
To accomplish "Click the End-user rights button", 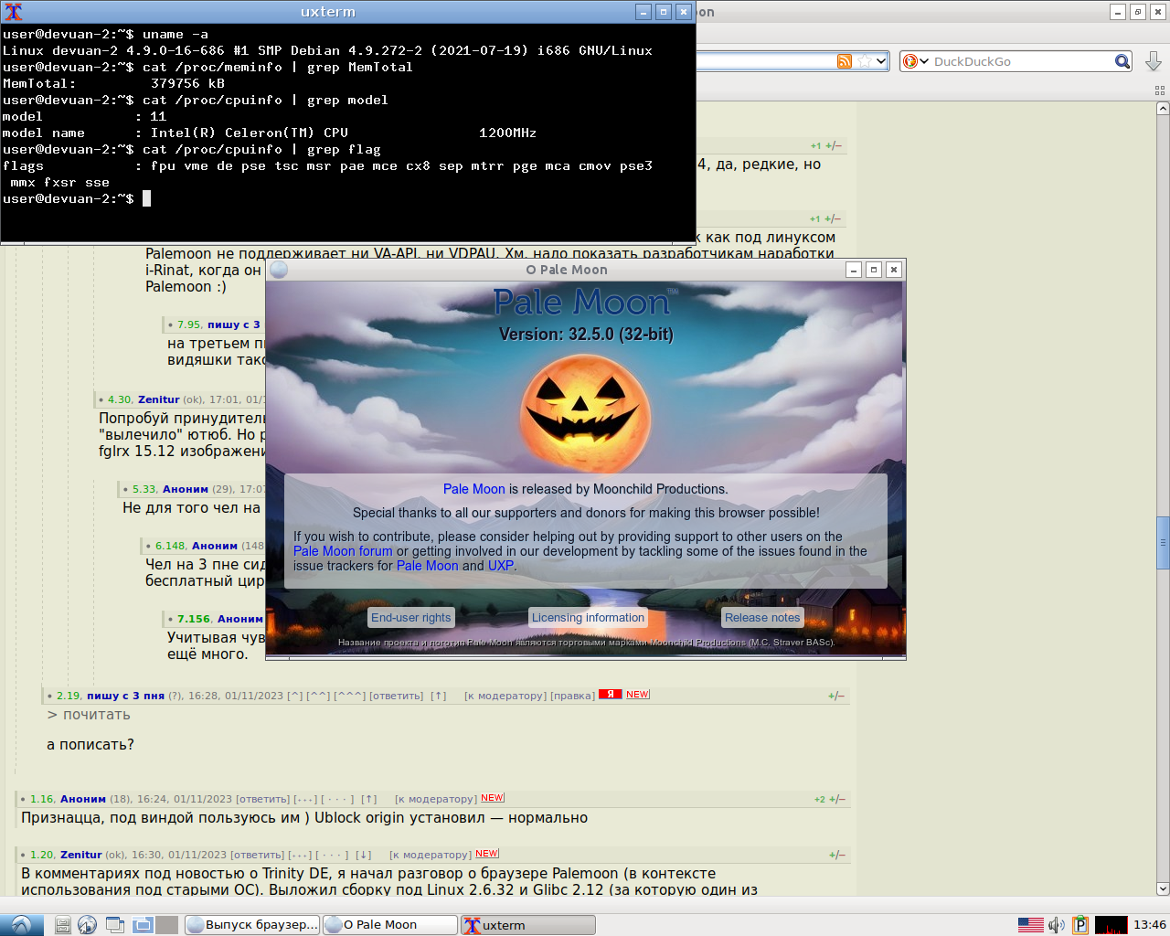I will [x=411, y=618].
